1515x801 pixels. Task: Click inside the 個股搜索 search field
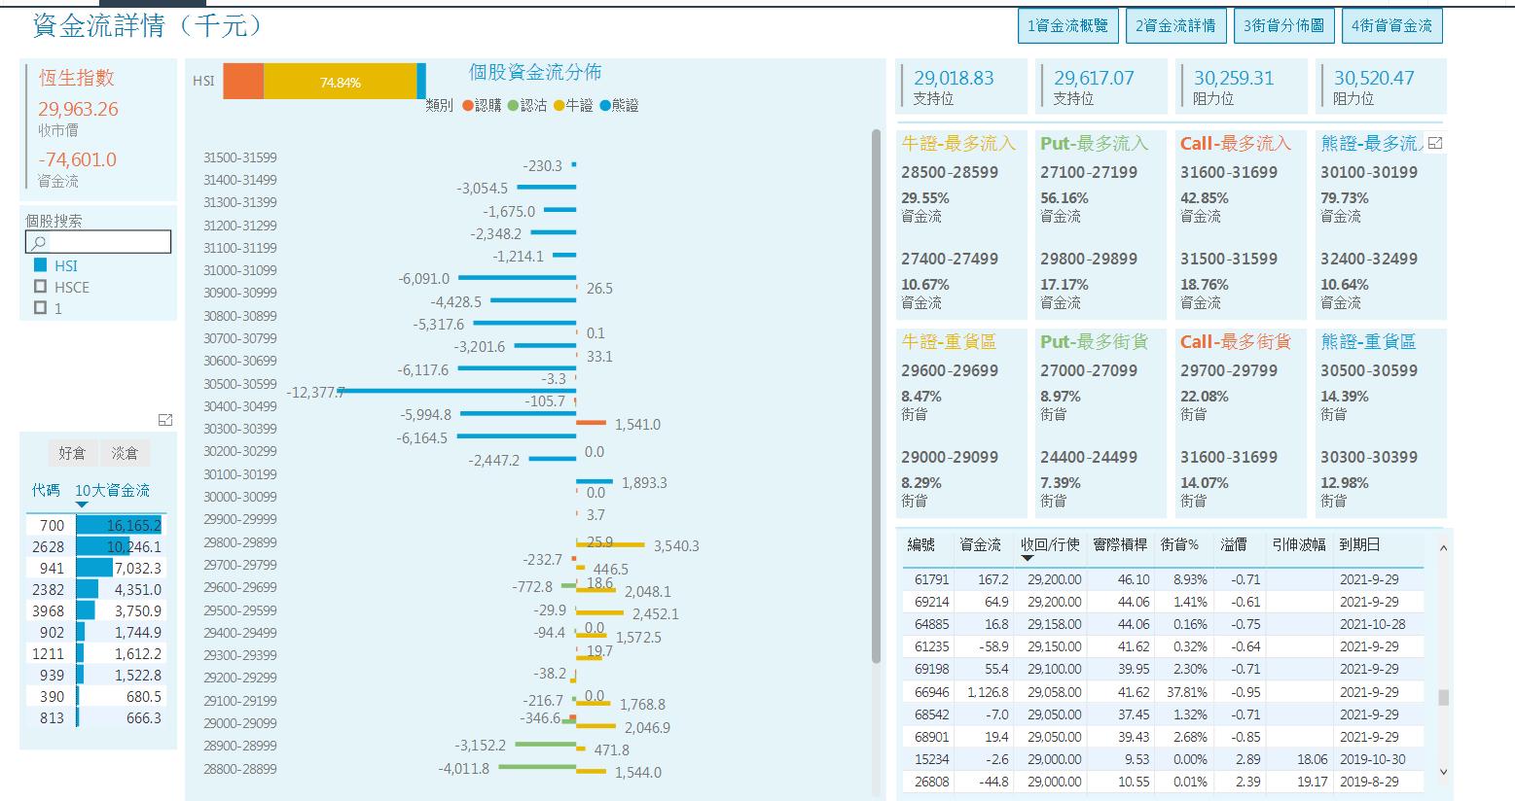point(107,241)
